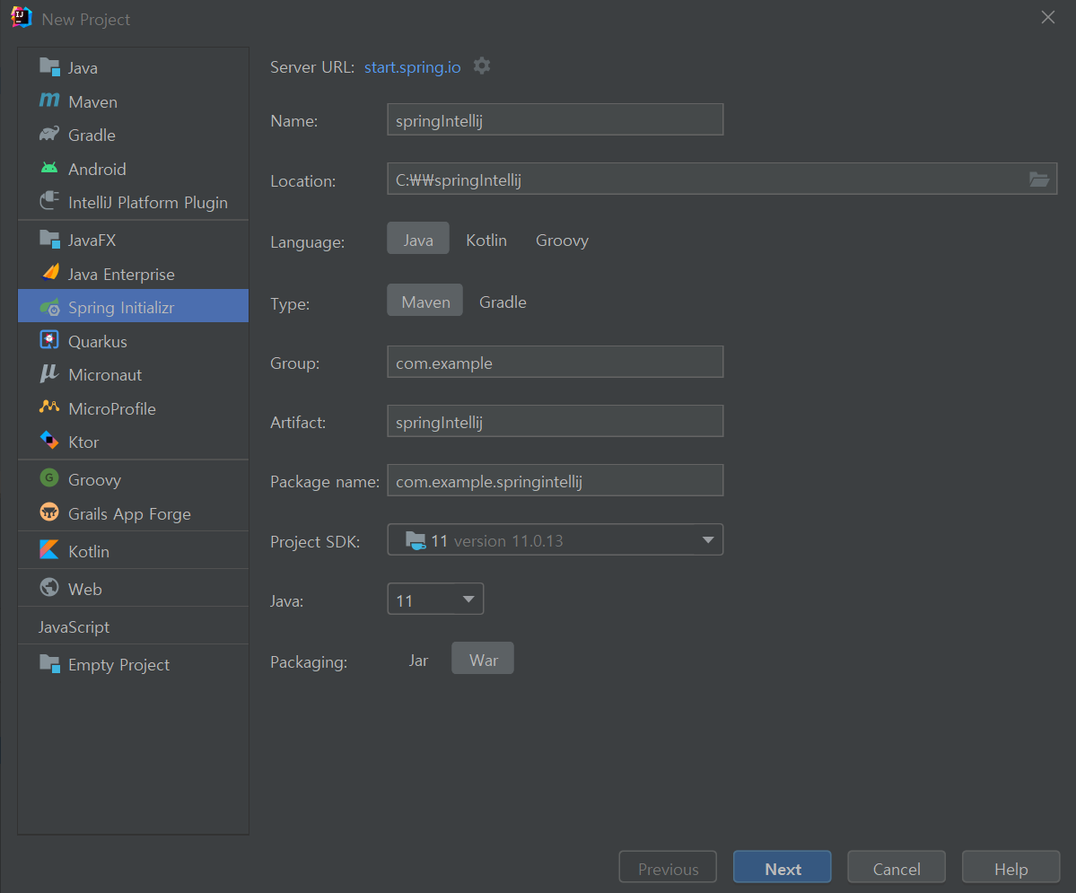Close the New Project window
The image size is (1076, 893).
(1048, 17)
